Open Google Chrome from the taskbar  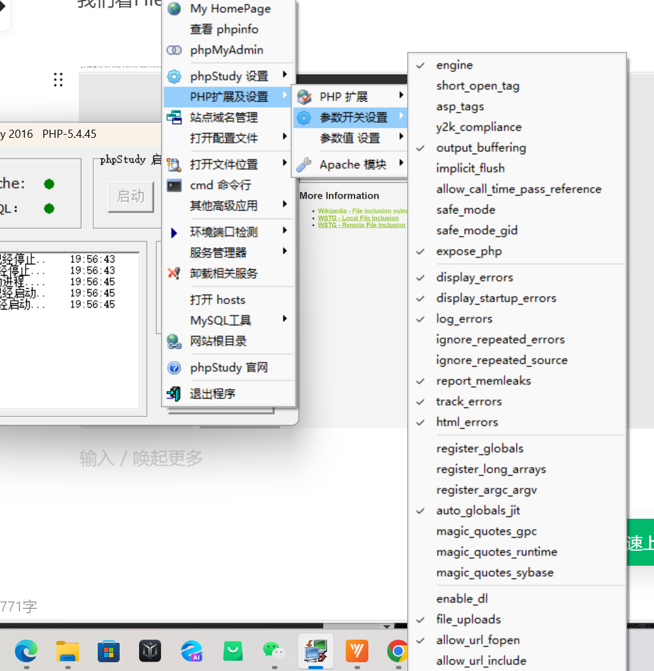[x=398, y=652]
